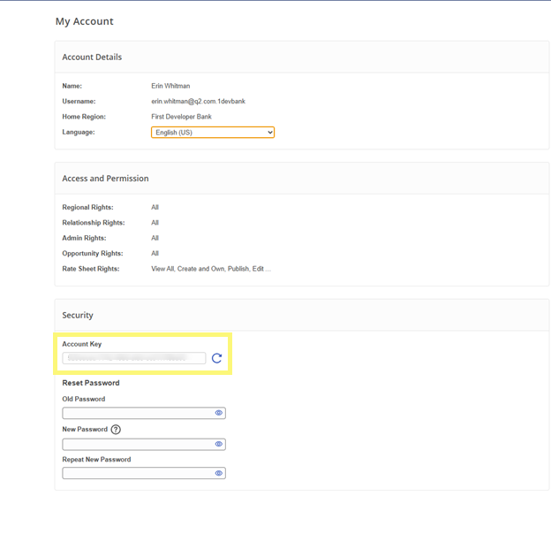The width and height of the screenshot is (551, 542).
Task: Click the Regional Rights label
Action: (x=87, y=208)
